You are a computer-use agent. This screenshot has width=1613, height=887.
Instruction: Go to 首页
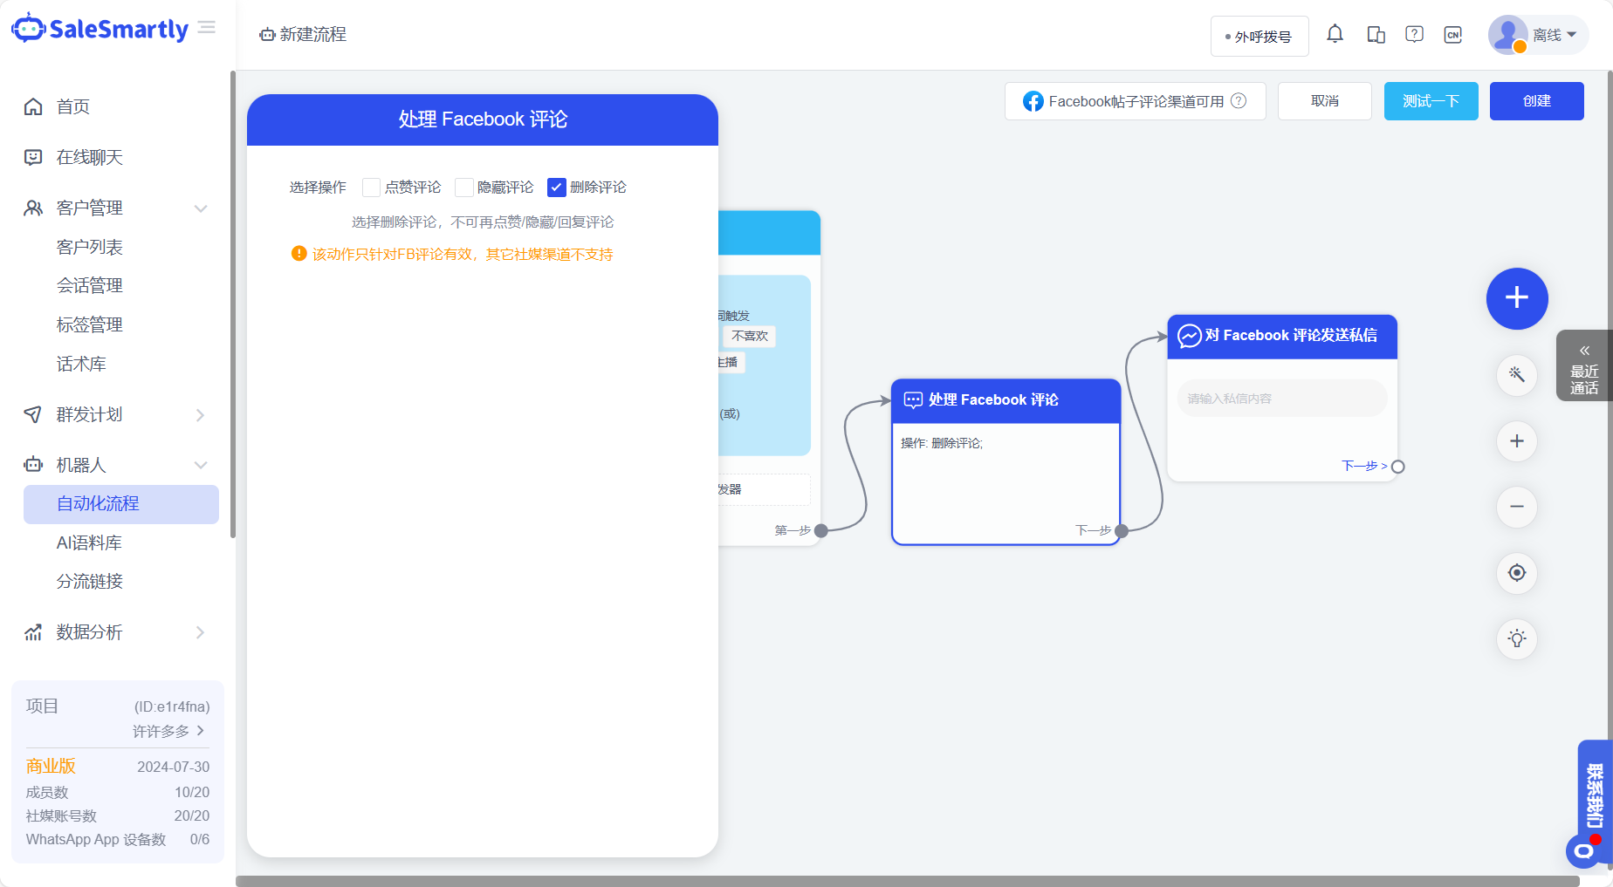click(73, 106)
